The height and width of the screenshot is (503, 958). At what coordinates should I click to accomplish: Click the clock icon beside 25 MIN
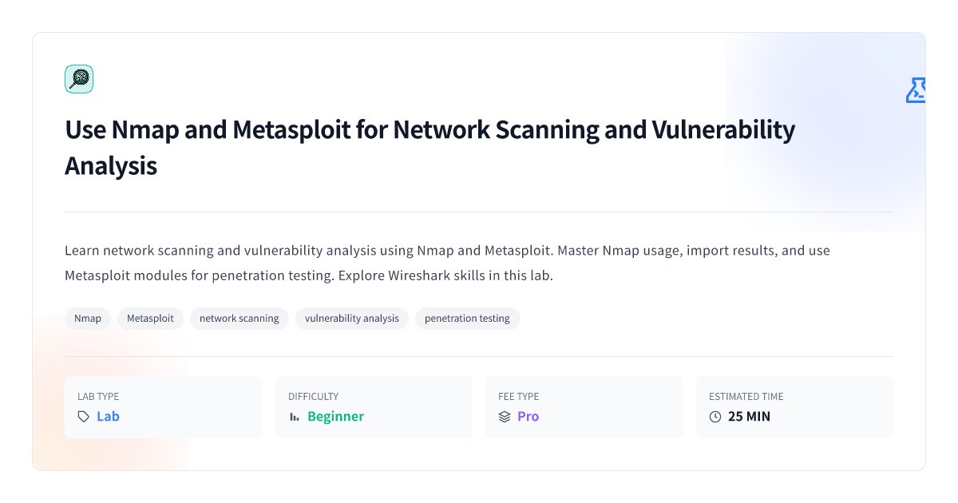tap(715, 417)
